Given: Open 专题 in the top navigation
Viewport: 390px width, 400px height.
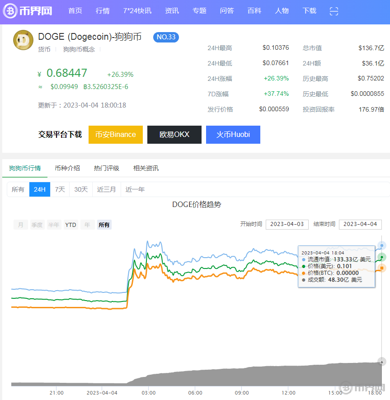Looking at the screenshot, I should (x=199, y=11).
